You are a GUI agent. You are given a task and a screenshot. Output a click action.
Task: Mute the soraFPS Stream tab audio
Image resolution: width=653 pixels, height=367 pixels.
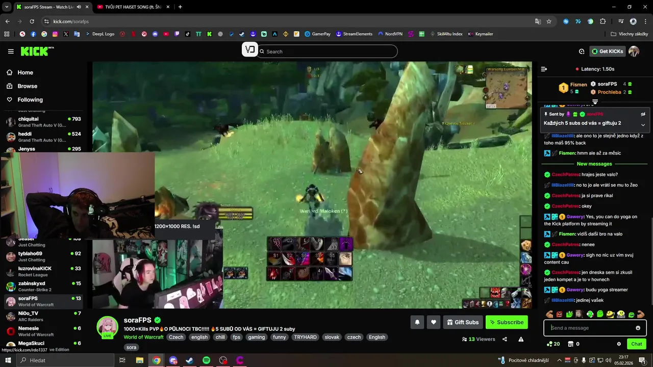[79, 7]
